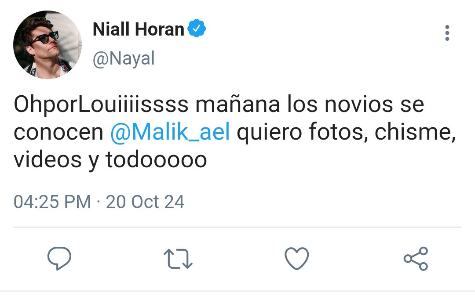Select the 20 Oct 24 date text
The height and width of the screenshot is (299, 475).
coord(145,202)
